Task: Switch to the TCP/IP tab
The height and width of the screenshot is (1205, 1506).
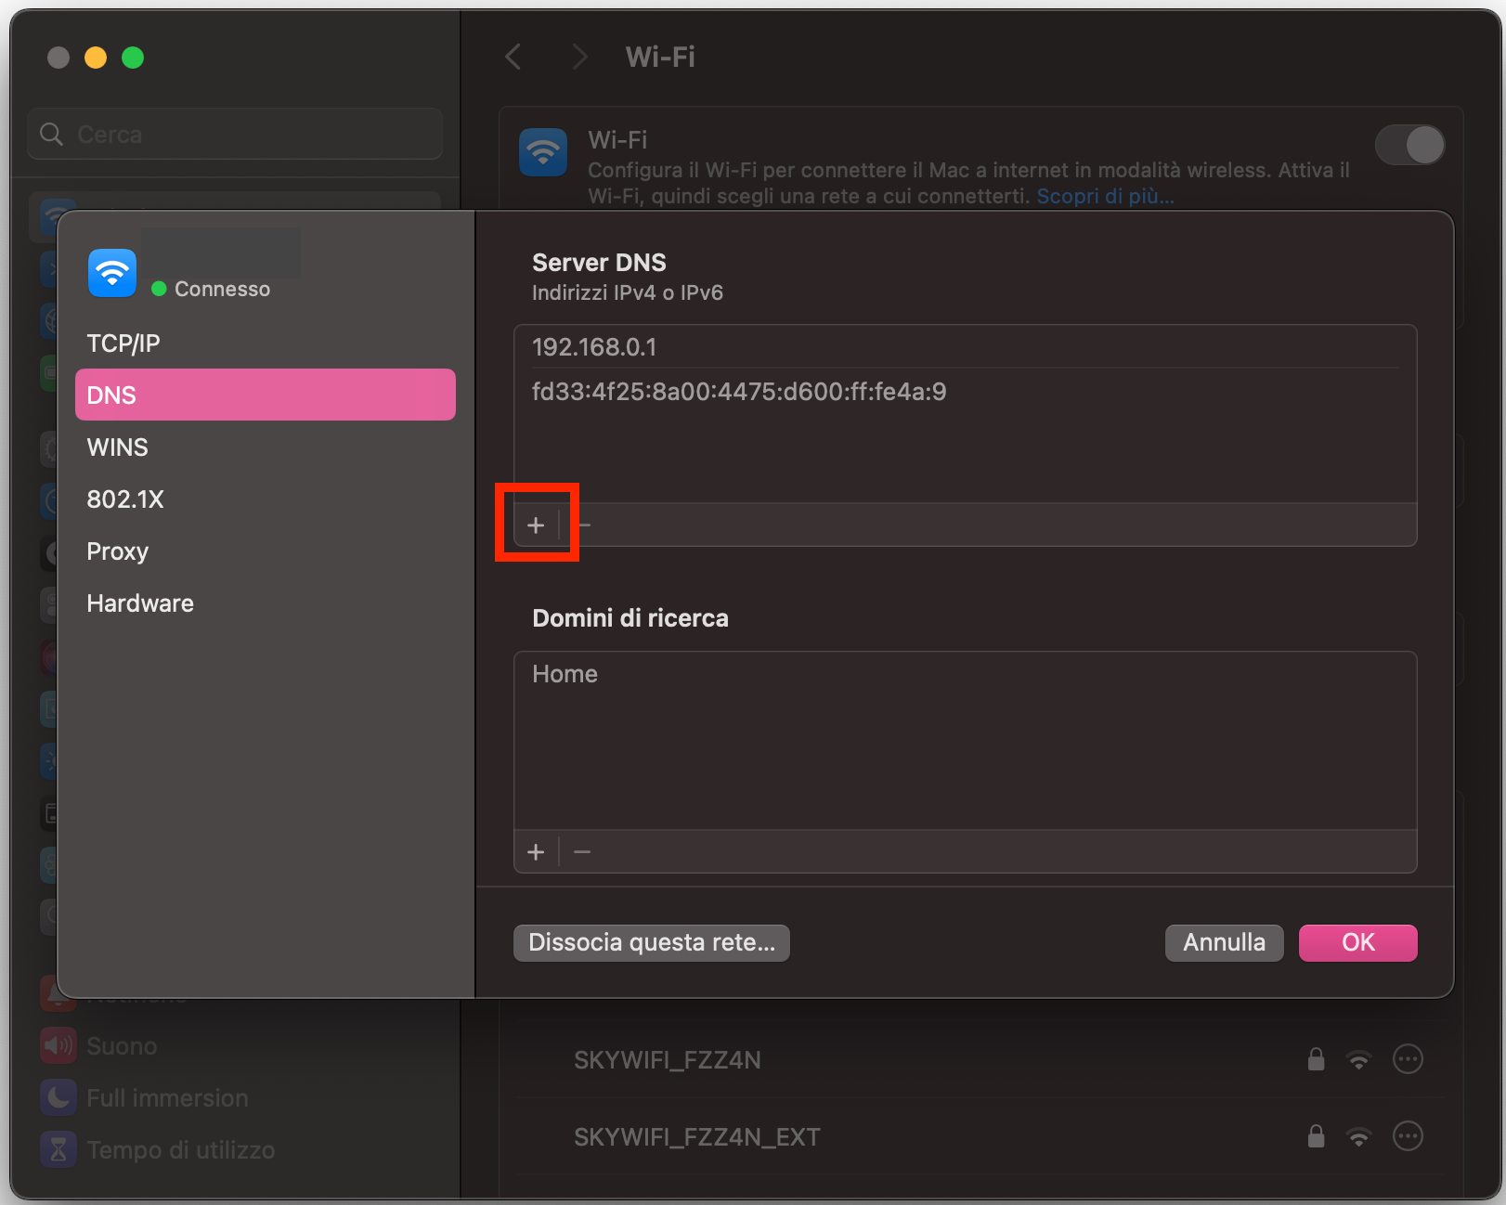Action: click(123, 343)
